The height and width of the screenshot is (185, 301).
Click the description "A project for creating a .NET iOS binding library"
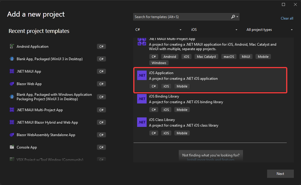click(186, 102)
